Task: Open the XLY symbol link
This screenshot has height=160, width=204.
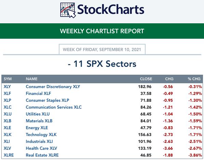Action: pyautogui.click(x=7, y=87)
